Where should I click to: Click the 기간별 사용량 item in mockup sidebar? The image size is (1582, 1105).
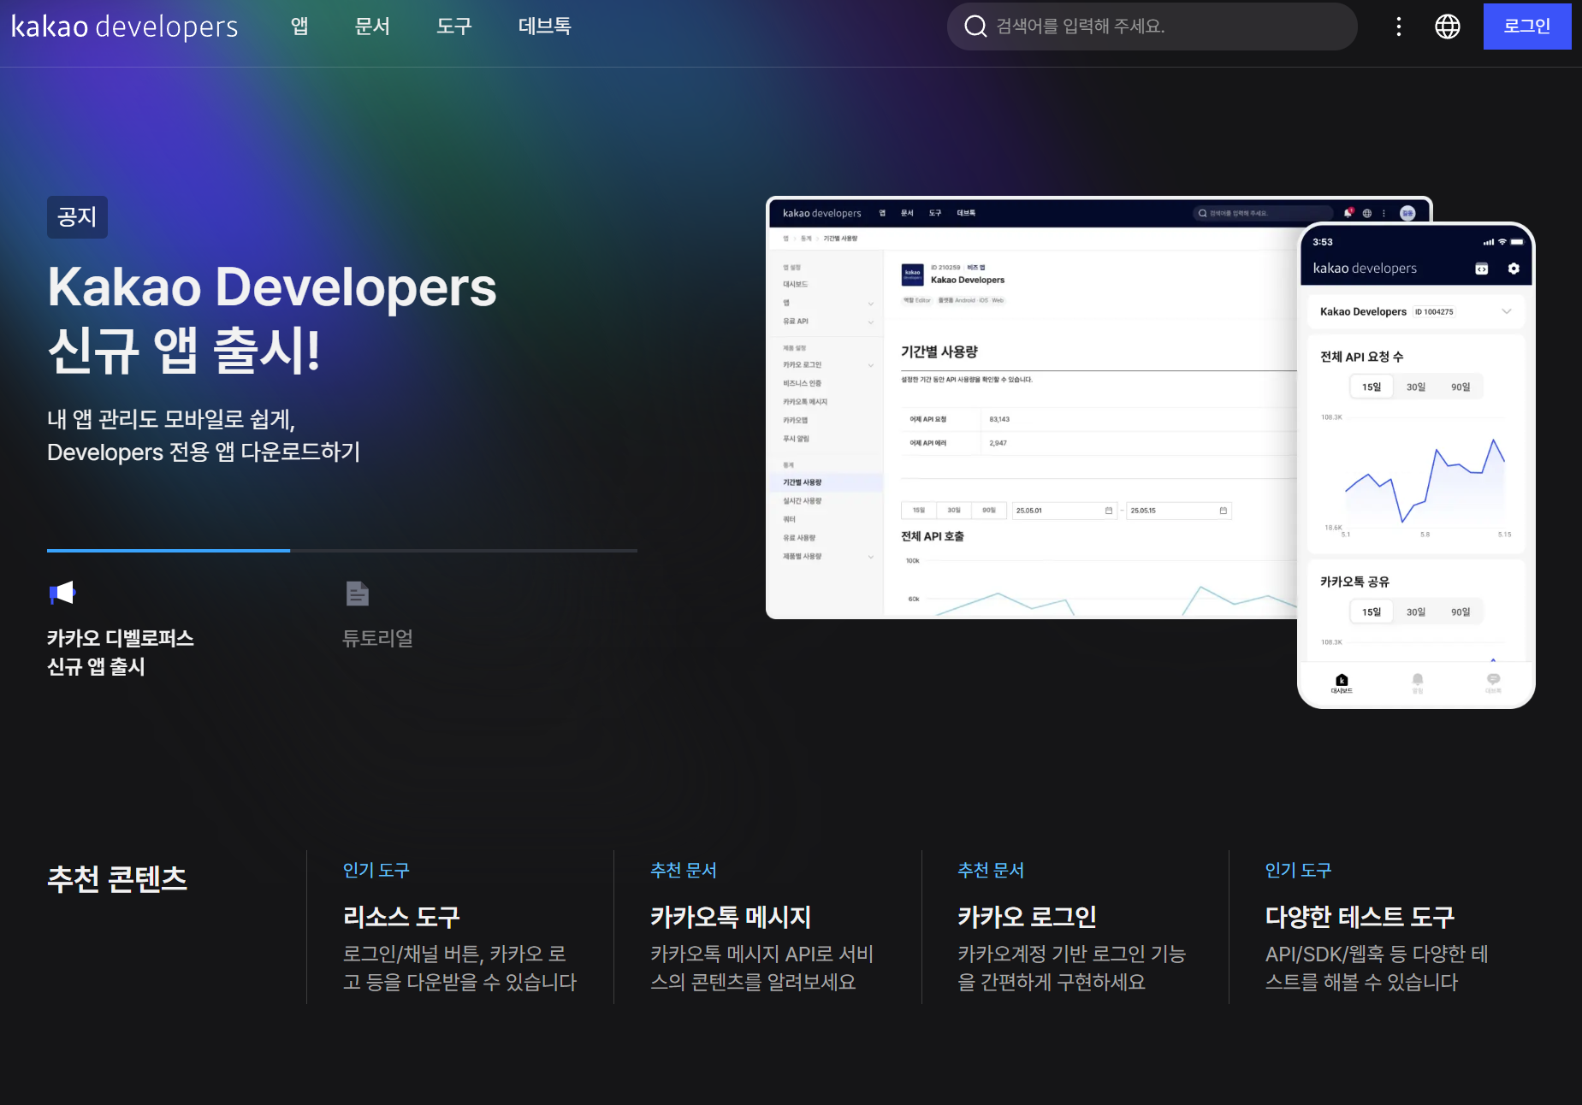pos(825,482)
